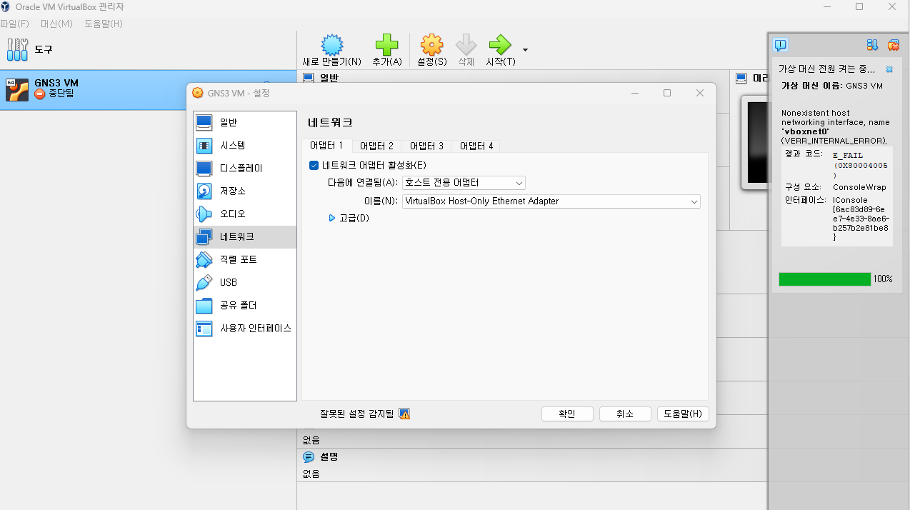This screenshot has width=910, height=510.
Task: Click the OK (확인) button
Action: [567, 414]
